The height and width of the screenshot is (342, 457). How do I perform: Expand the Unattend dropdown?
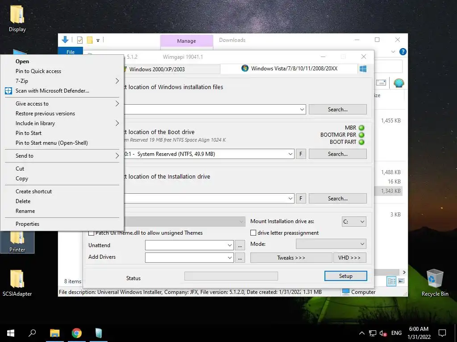coord(230,245)
